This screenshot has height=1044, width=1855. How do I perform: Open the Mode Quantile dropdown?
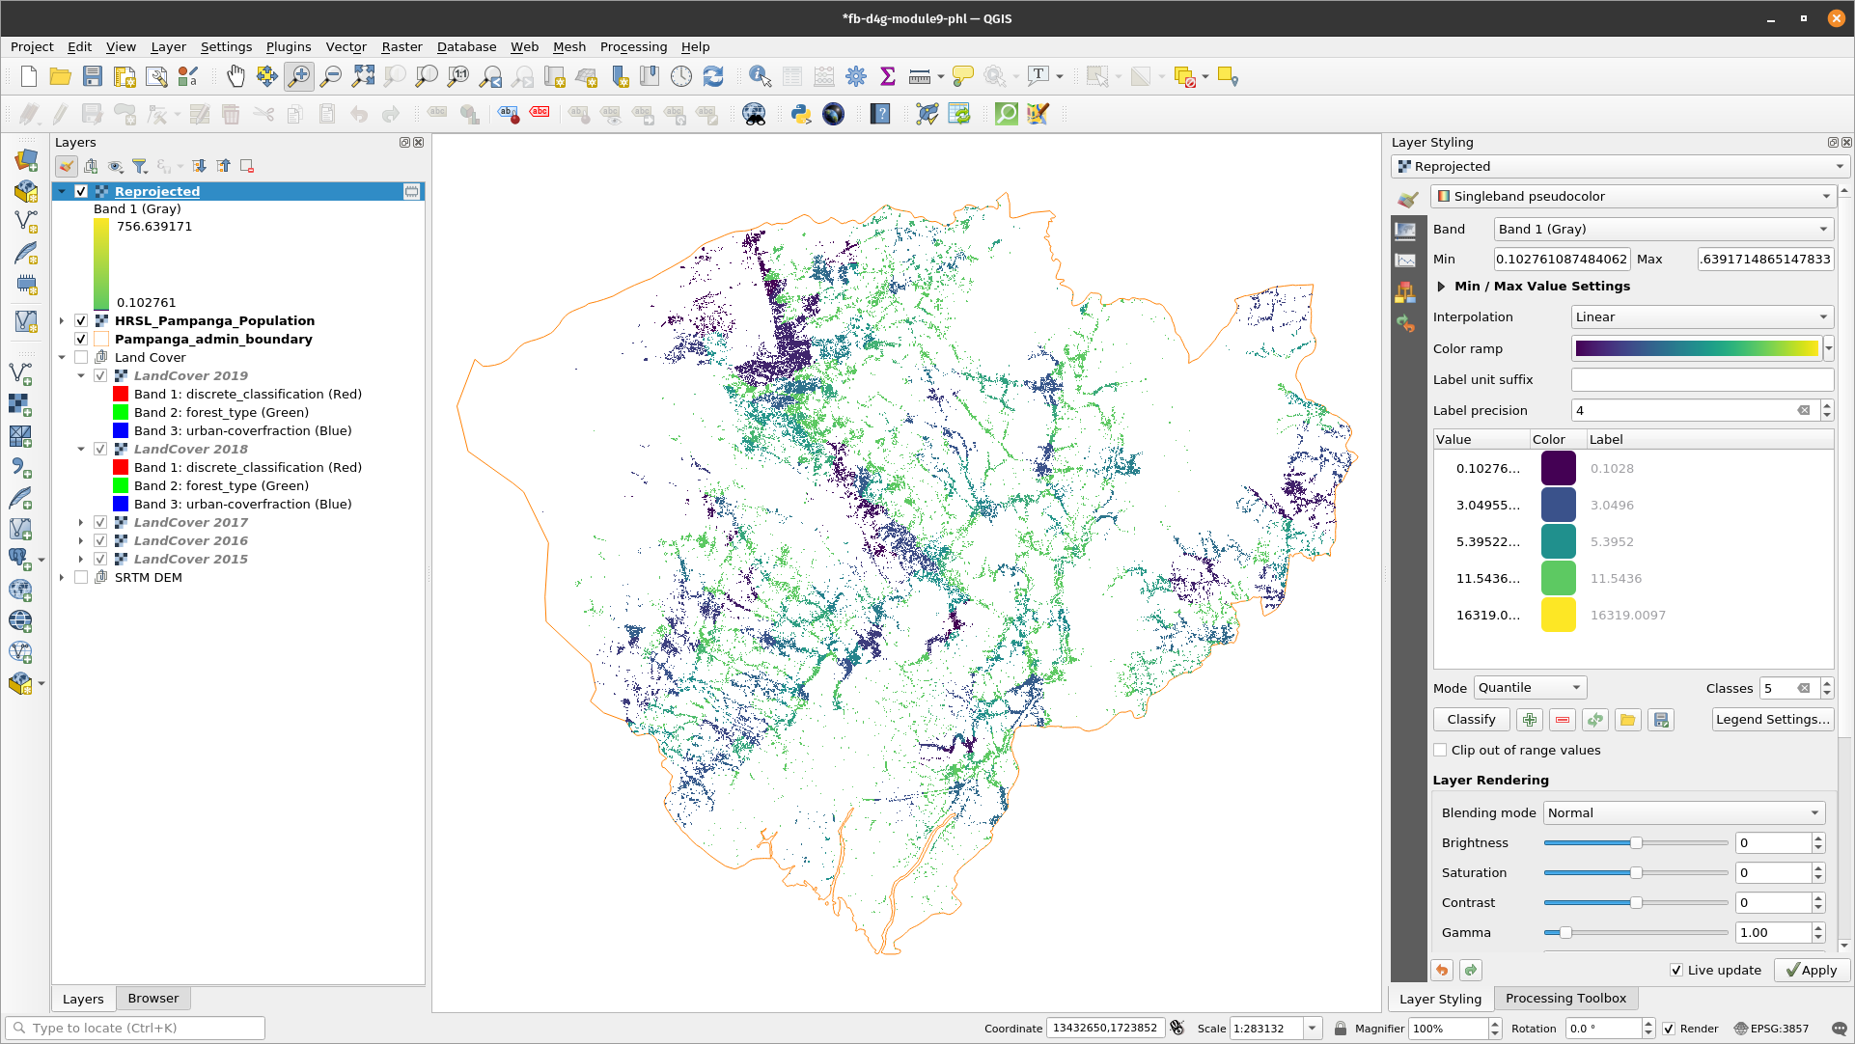[1530, 688]
